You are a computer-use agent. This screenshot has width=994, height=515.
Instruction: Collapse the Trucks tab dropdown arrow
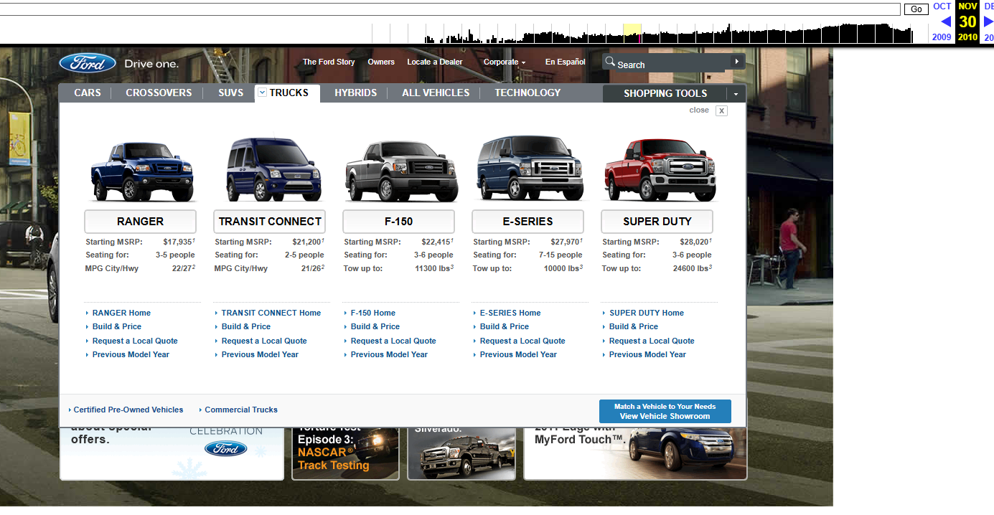click(x=262, y=92)
